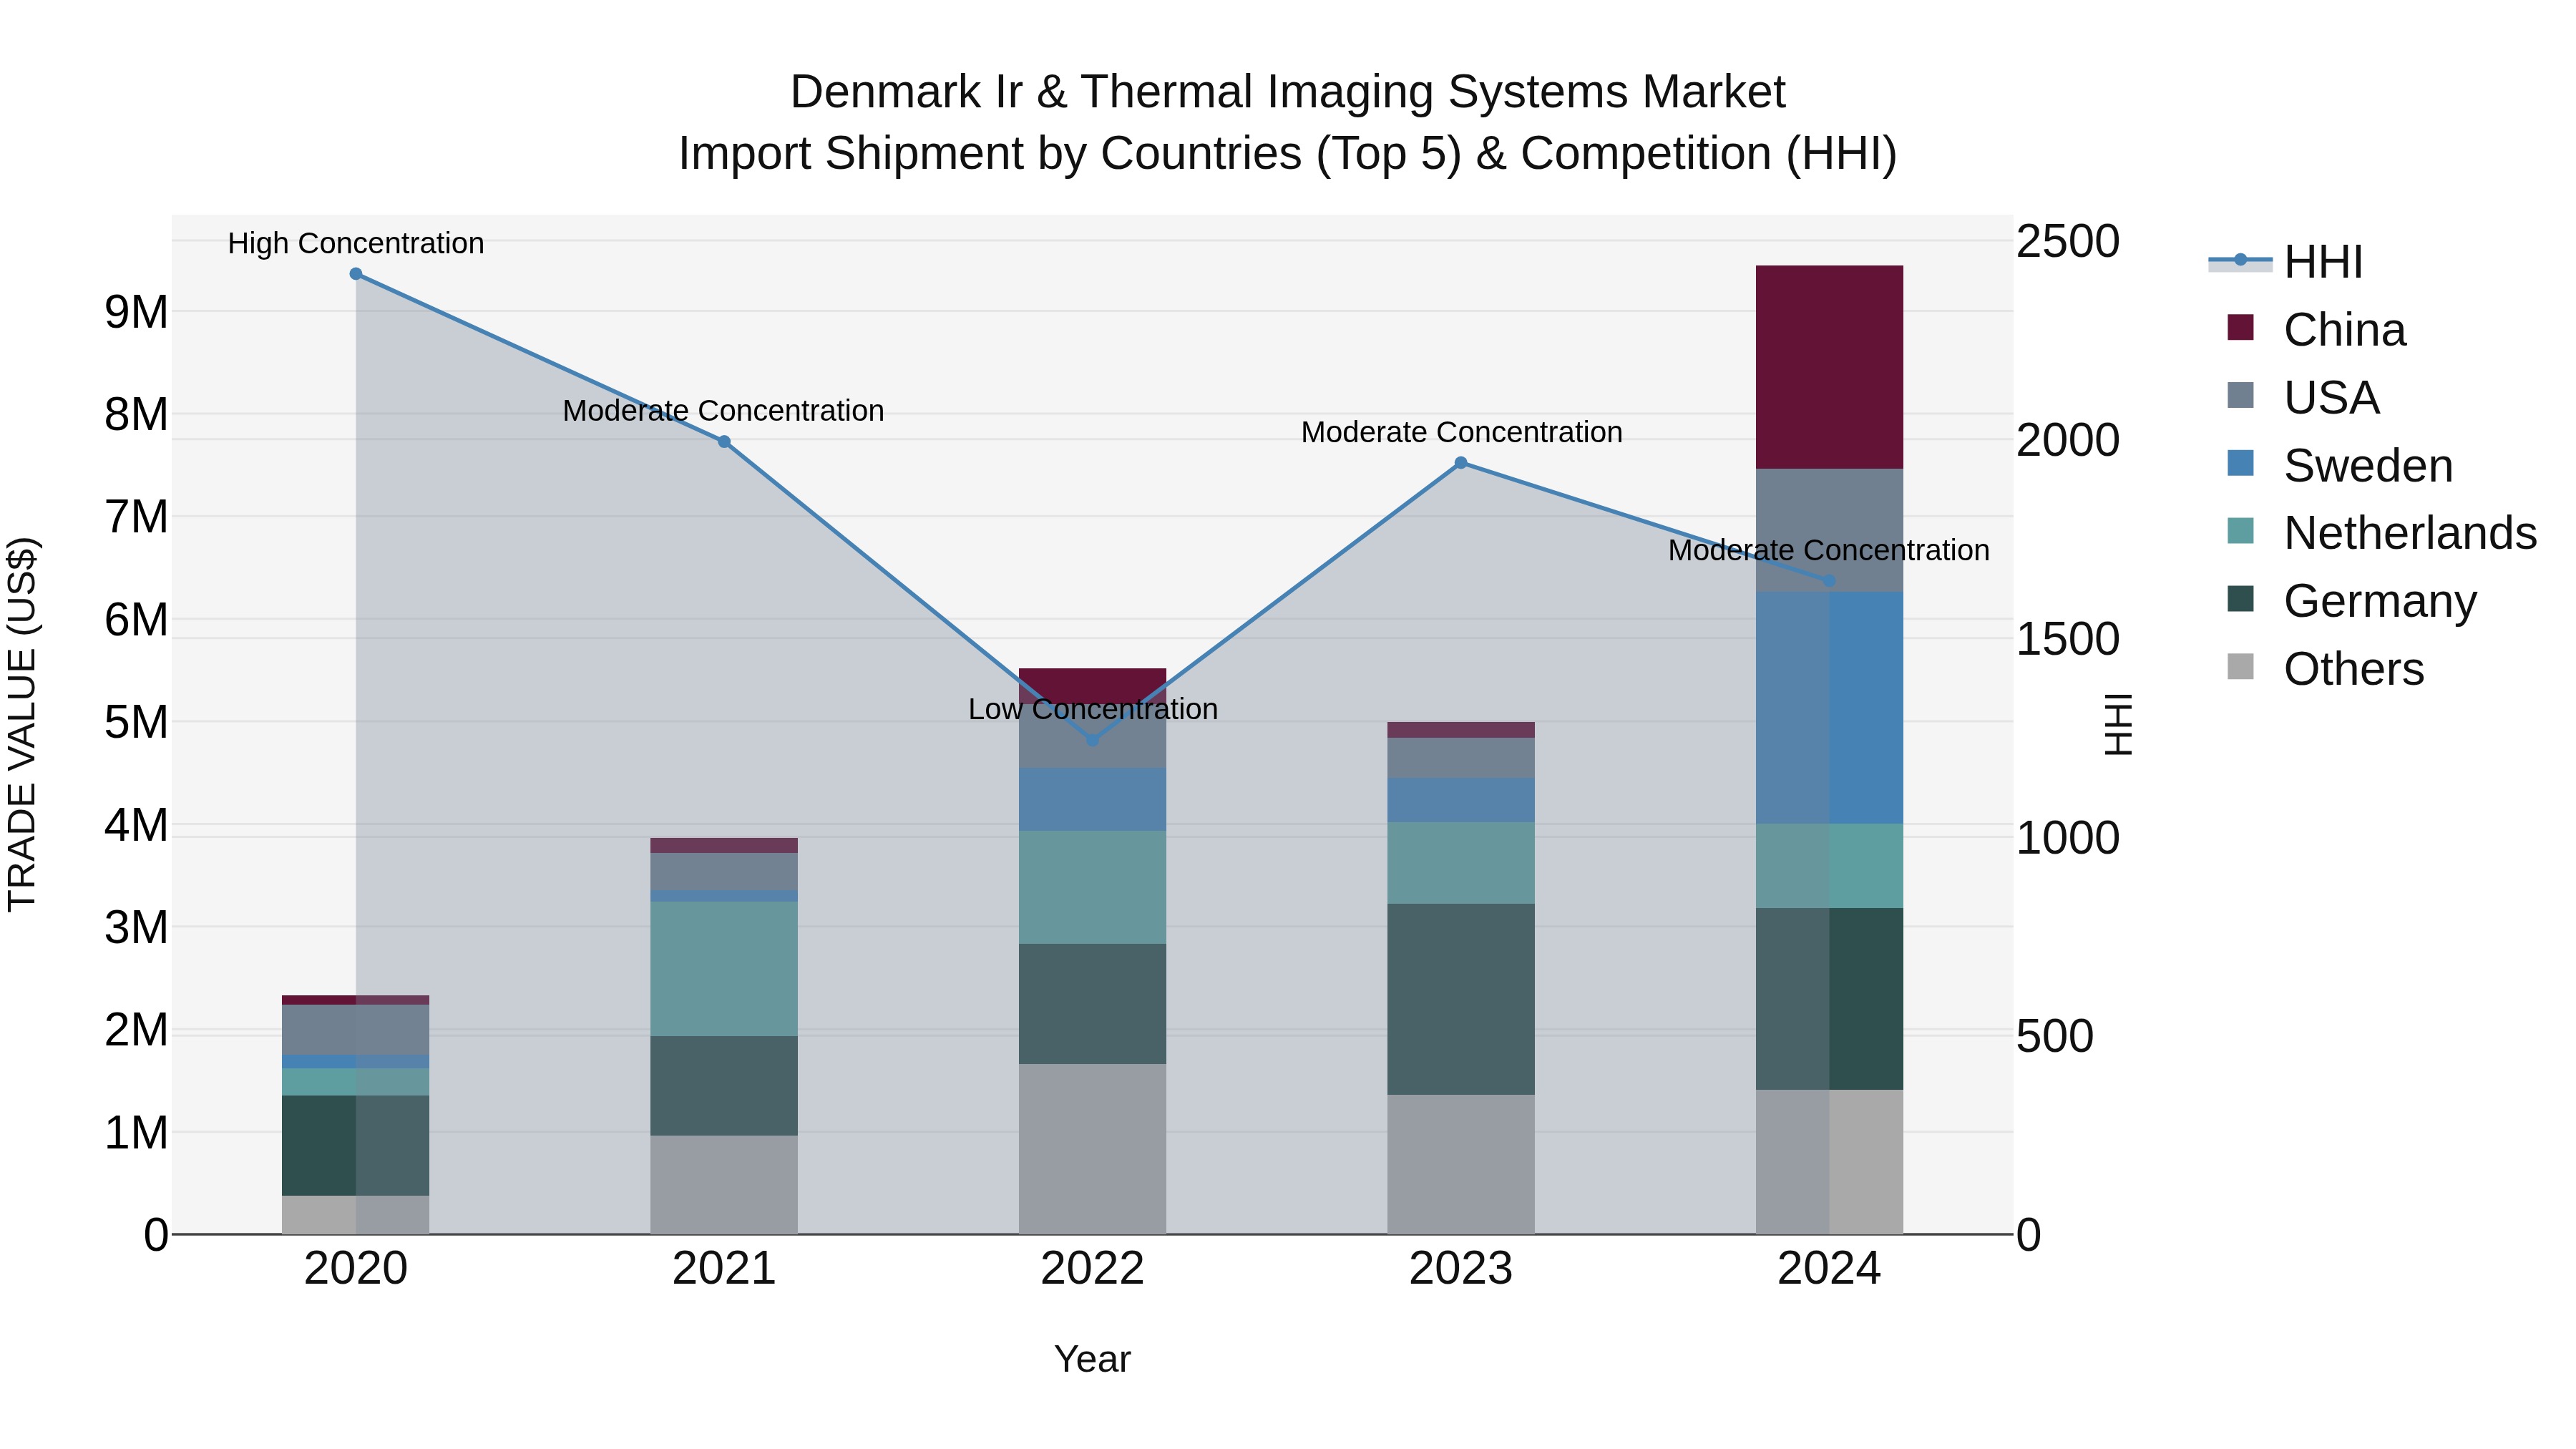Click the Year axis title
The image size is (2576, 1449).
1092,1360
